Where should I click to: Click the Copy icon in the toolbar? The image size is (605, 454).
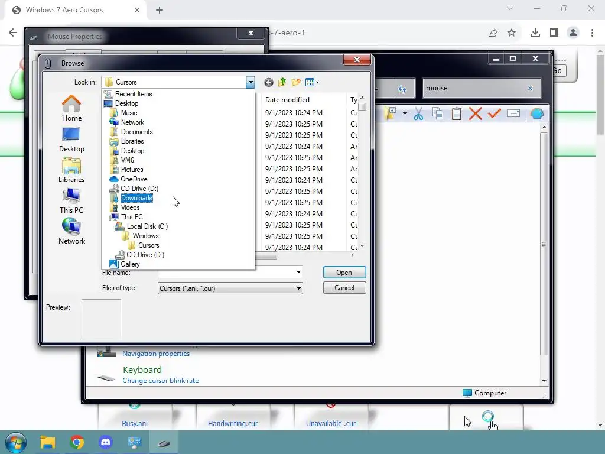[438, 113]
